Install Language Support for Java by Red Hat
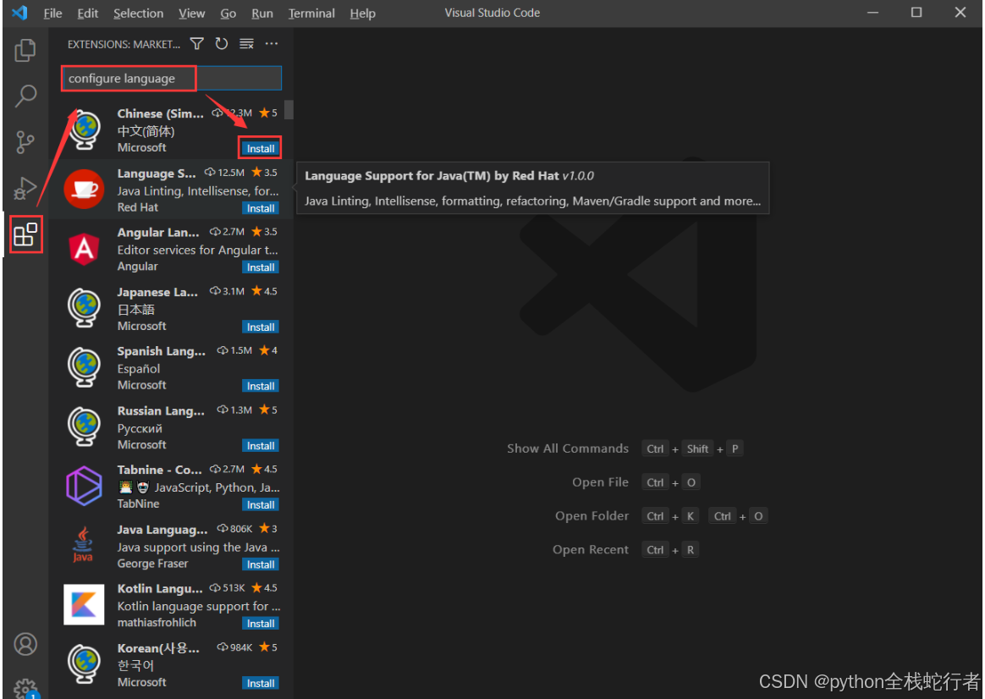 [260, 208]
